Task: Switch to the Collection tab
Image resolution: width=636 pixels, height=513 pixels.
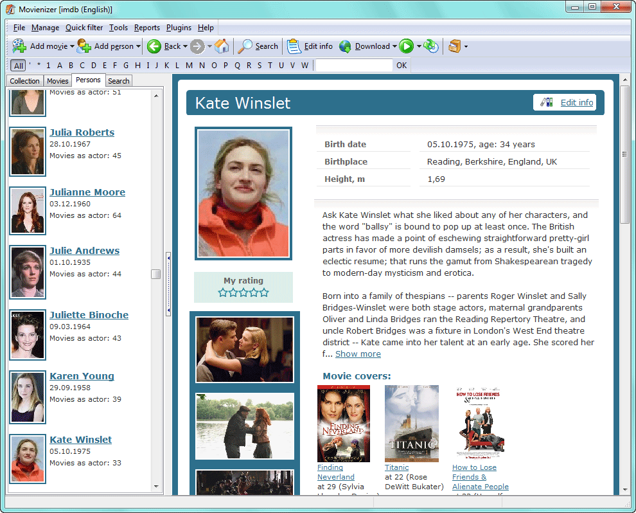Action: pyautogui.click(x=25, y=81)
